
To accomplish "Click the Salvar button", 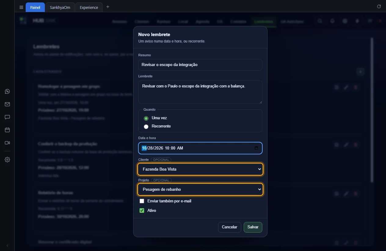I will (253, 227).
